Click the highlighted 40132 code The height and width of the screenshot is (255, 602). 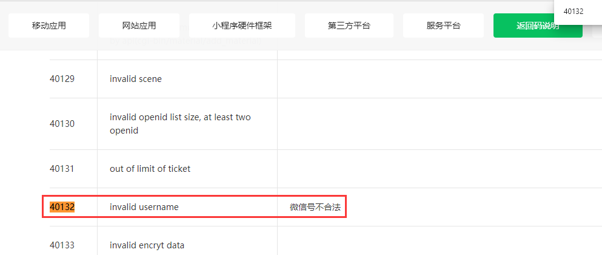(62, 207)
